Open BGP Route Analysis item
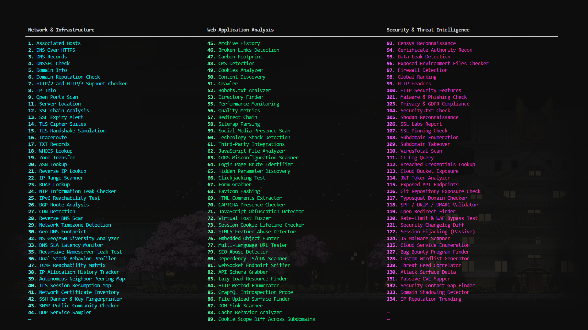This screenshot has height=330, width=588. [64, 205]
